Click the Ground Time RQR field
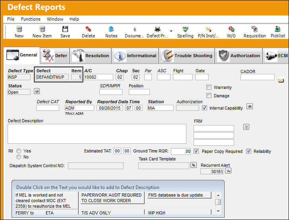Image resolution: width=289 pixels, height=220 pixels. 181,151
